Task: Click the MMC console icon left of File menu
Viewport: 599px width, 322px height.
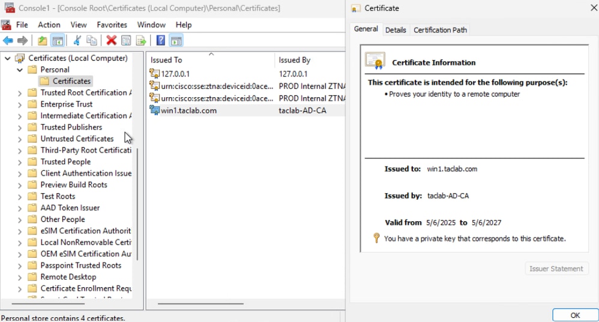Action: [x=6, y=25]
